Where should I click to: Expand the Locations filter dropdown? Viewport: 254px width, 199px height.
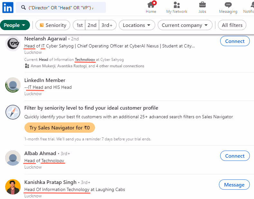click(x=137, y=25)
